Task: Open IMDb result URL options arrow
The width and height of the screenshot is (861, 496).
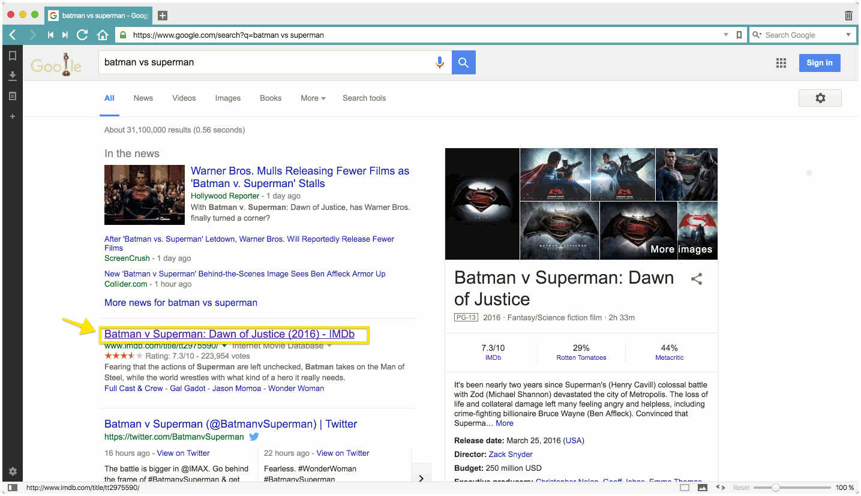Action: point(224,345)
